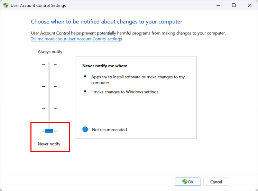The height and width of the screenshot is (191, 258).
Task: Click the Never notify label under slider
Action: click(49, 144)
